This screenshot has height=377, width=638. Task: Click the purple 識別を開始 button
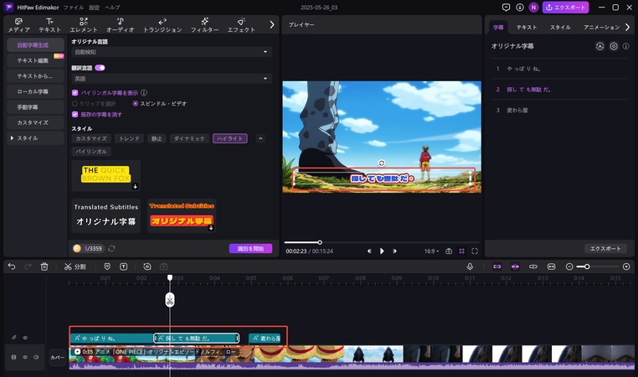tap(250, 248)
